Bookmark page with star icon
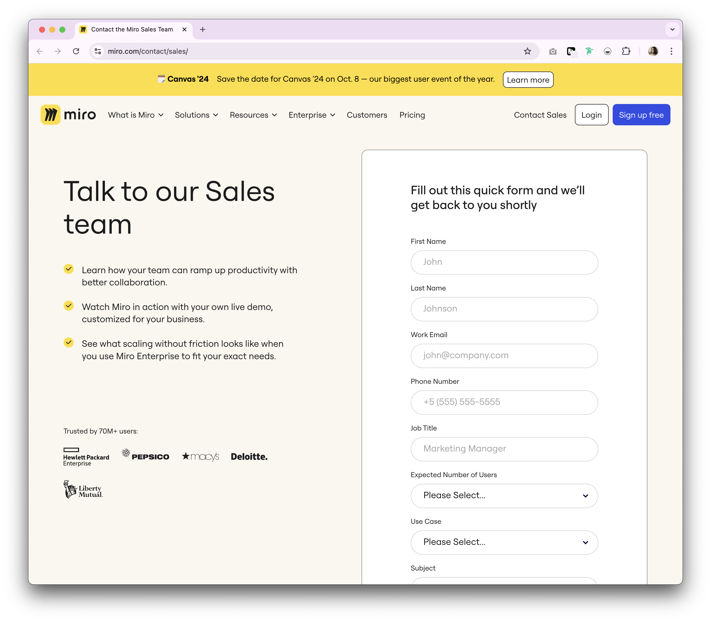The width and height of the screenshot is (711, 622). click(x=527, y=51)
